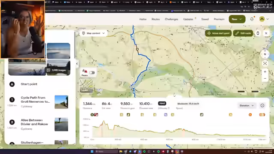Screen dimensions: 274x154
Task: Click the location pin icon beside Edit route
Action: click(x=258, y=33)
